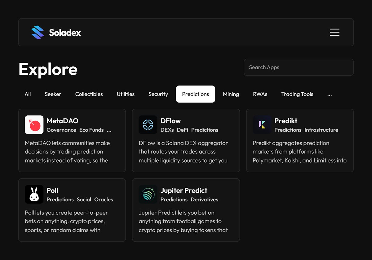This screenshot has width=372, height=260.
Task: Click Poll's Oracles tag
Action: [x=104, y=199]
